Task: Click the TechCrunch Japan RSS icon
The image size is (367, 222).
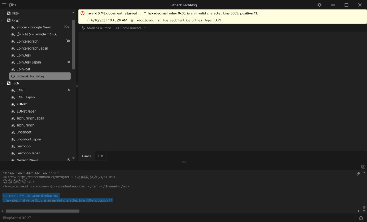Action: point(13,118)
